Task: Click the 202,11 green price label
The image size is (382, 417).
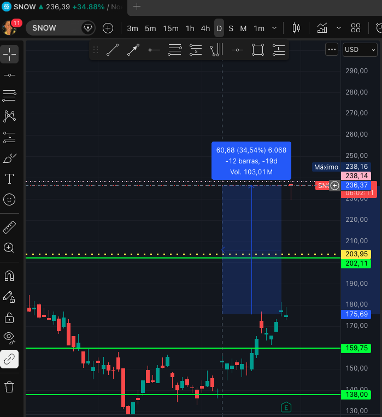Action: [x=356, y=263]
